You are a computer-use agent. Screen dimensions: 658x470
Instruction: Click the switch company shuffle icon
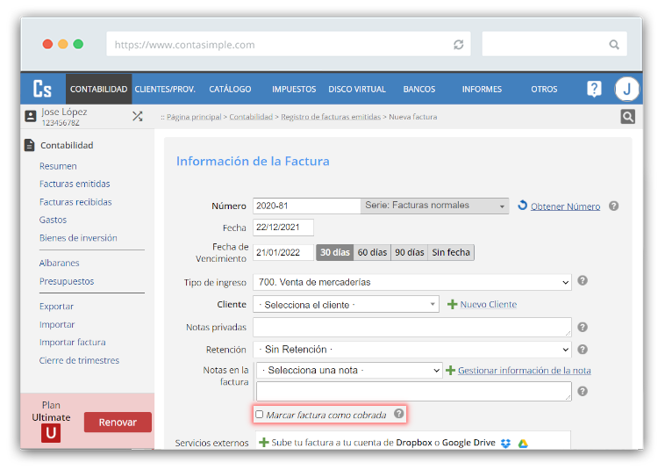[x=137, y=116]
